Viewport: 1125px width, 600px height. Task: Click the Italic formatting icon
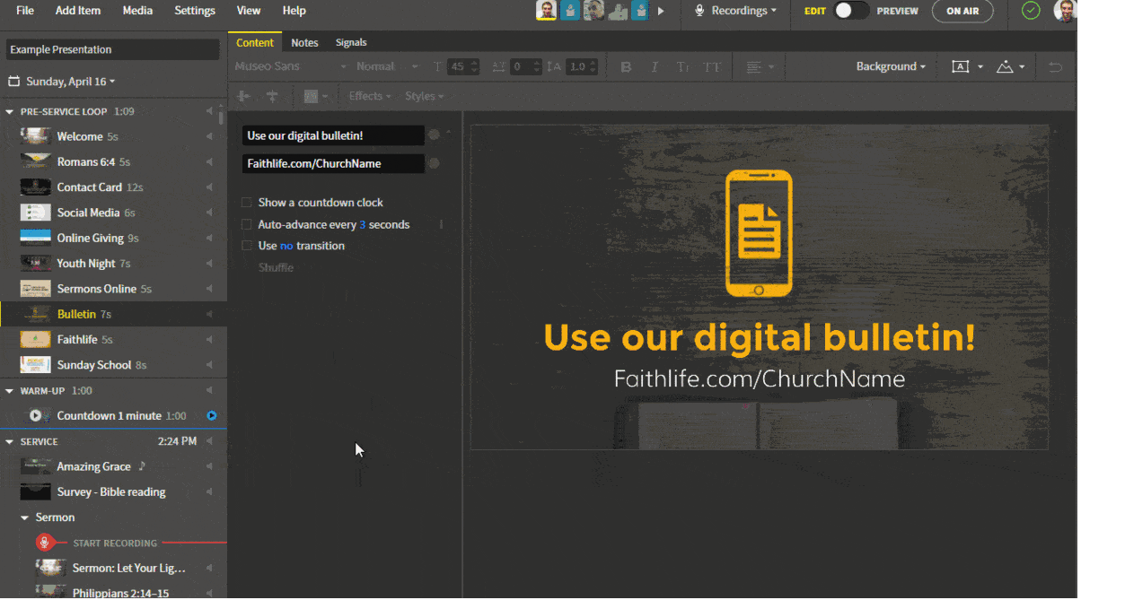coord(655,67)
